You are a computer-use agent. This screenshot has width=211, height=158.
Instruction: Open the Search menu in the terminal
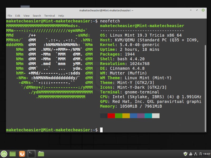point(37,16)
